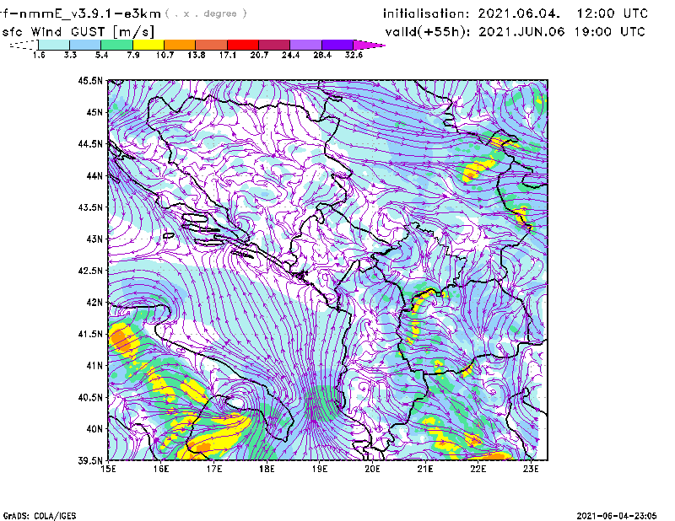Click the latitude label '41.5N'
Viewport: 675px width, 521px height.
point(90,334)
